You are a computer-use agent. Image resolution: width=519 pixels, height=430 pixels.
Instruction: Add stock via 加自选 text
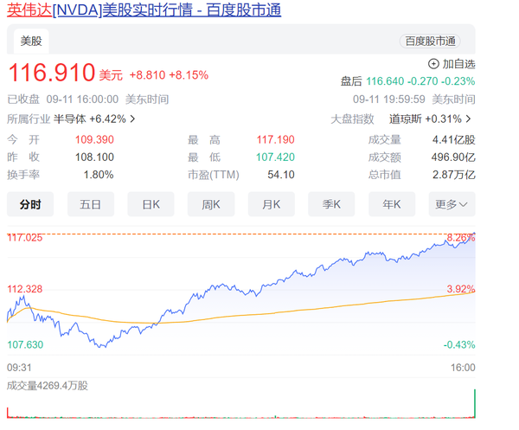[x=458, y=64]
